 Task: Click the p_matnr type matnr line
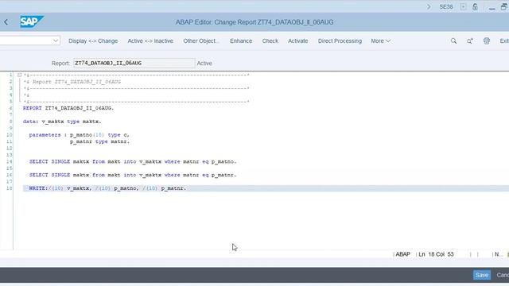(99, 141)
